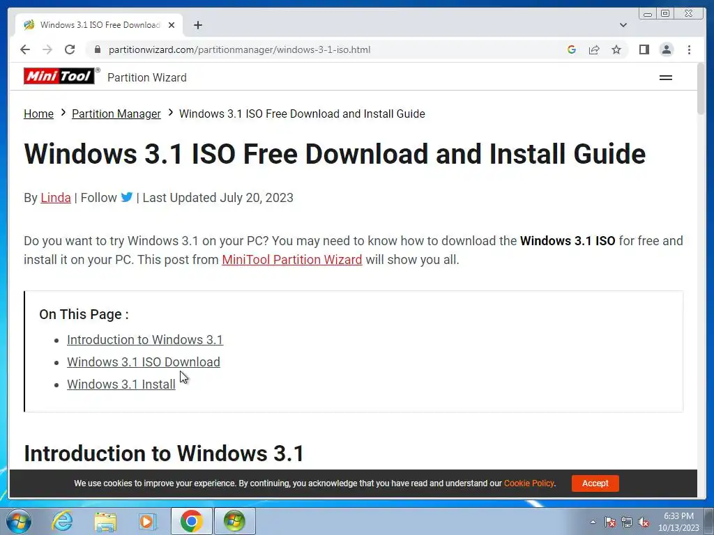Open the Cookie Policy link
Viewport: 714px width, 535px height.
[x=529, y=483]
